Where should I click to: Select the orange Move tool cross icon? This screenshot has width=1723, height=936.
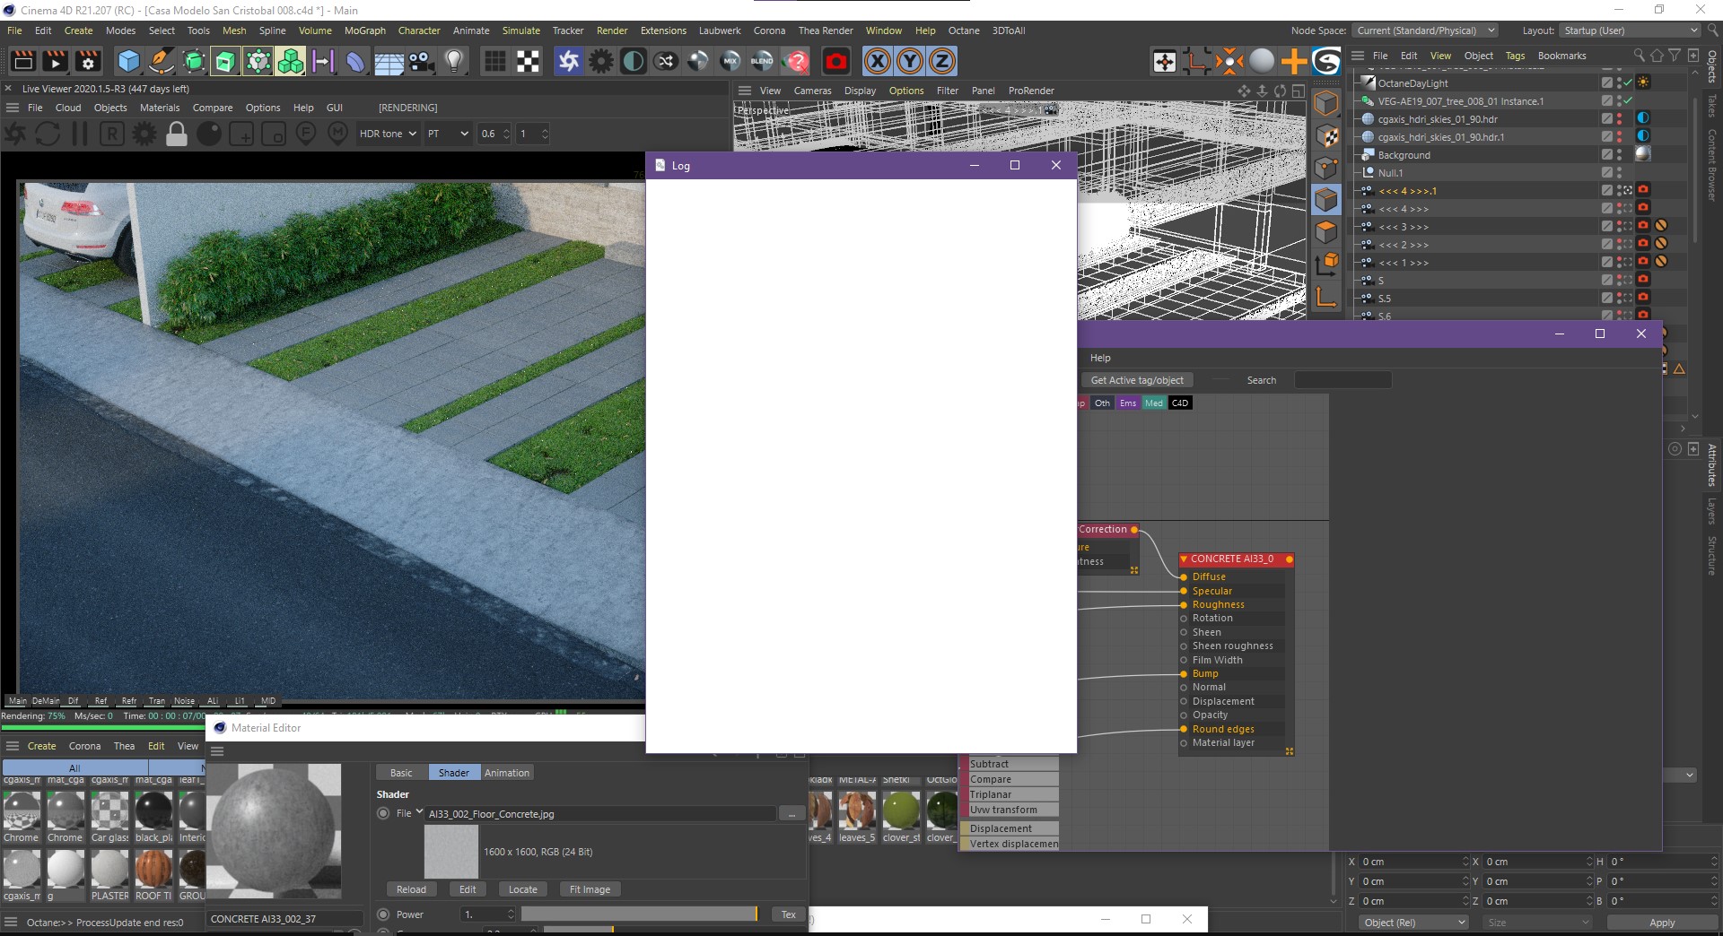click(x=1294, y=61)
